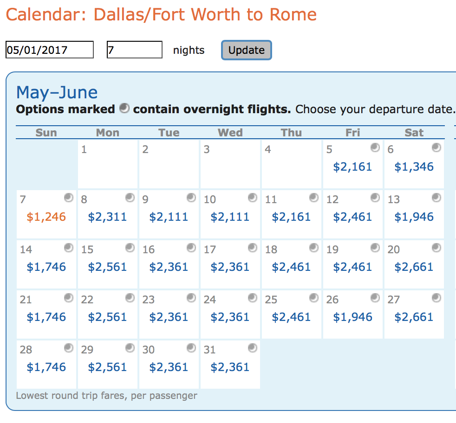Viewport: 456px width, 423px height.
Task: Click the overnight flight icon on May 20
Action: click(x=436, y=248)
